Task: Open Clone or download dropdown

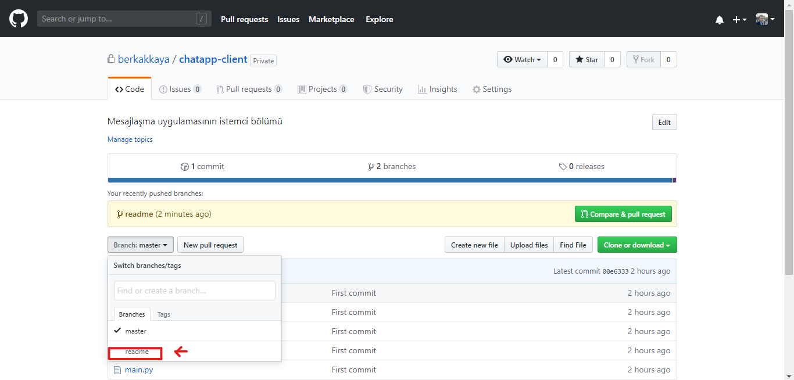Action: point(637,245)
